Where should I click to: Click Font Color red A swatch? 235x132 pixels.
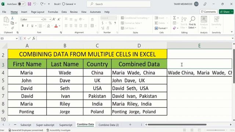click(x=56, y=26)
